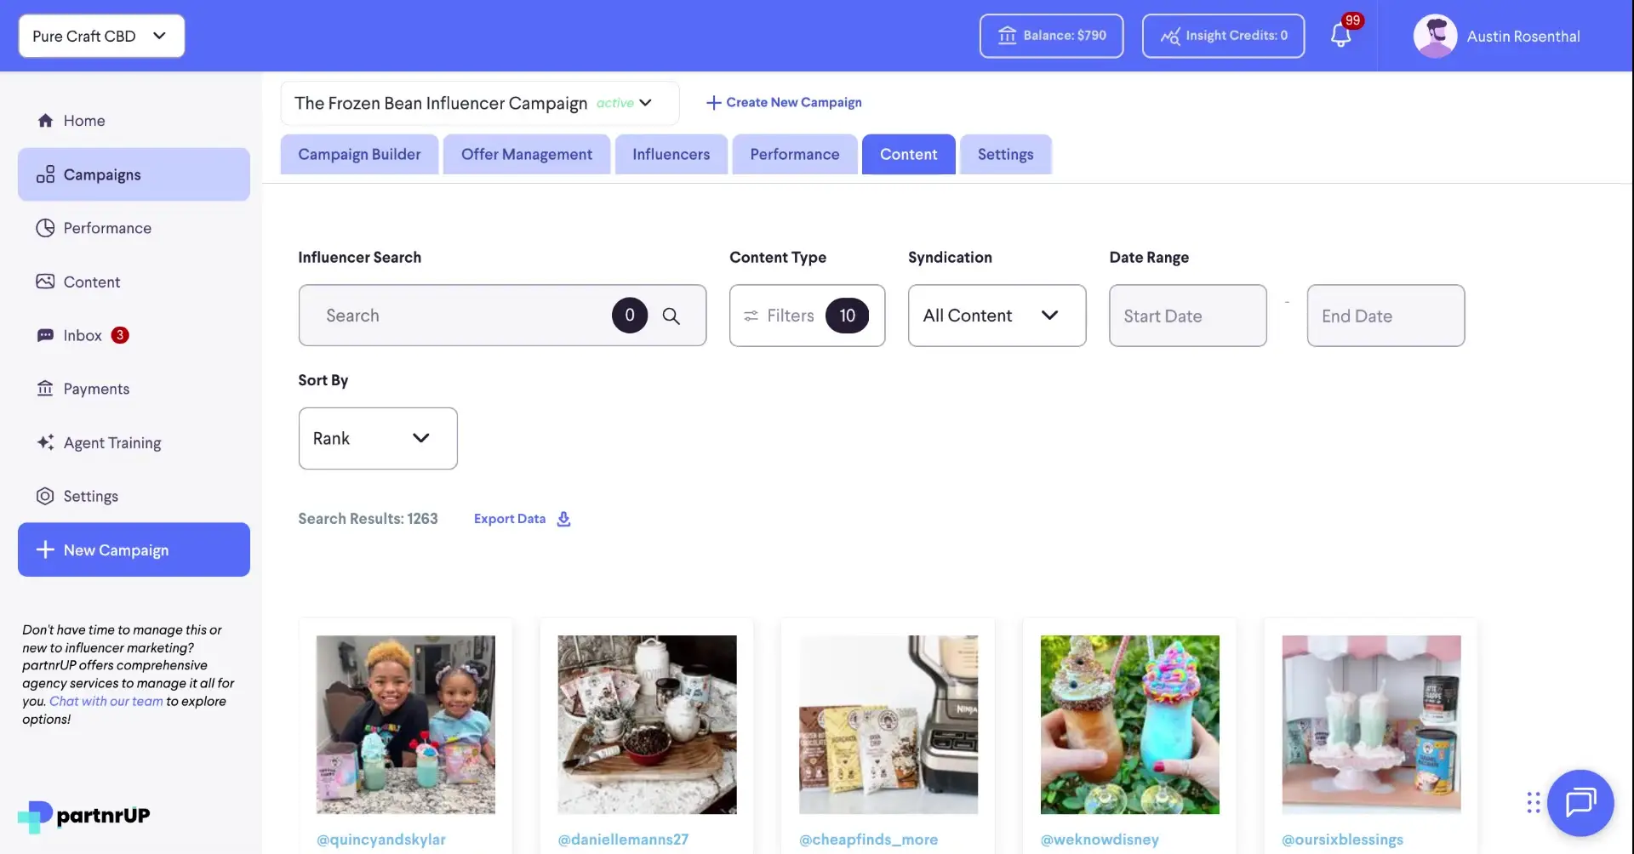This screenshot has height=854, width=1634.
Task: Click the Agent Training sparkle icon
Action: [45, 442]
